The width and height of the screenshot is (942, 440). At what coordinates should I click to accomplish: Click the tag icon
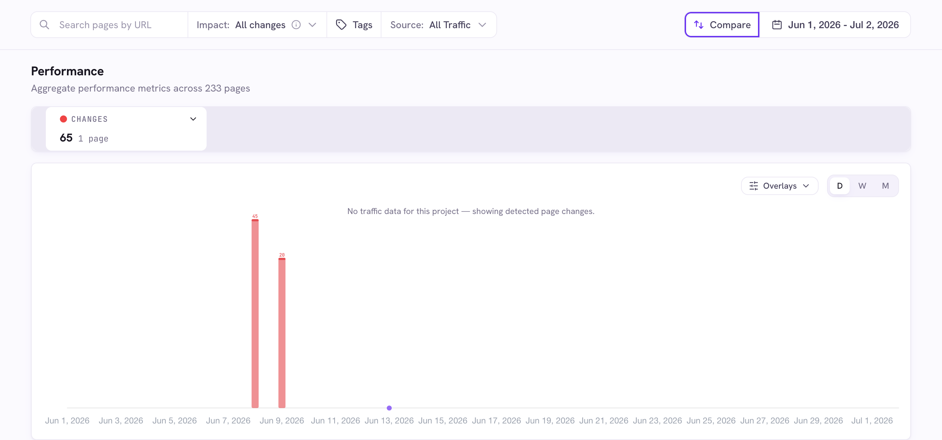pos(341,25)
